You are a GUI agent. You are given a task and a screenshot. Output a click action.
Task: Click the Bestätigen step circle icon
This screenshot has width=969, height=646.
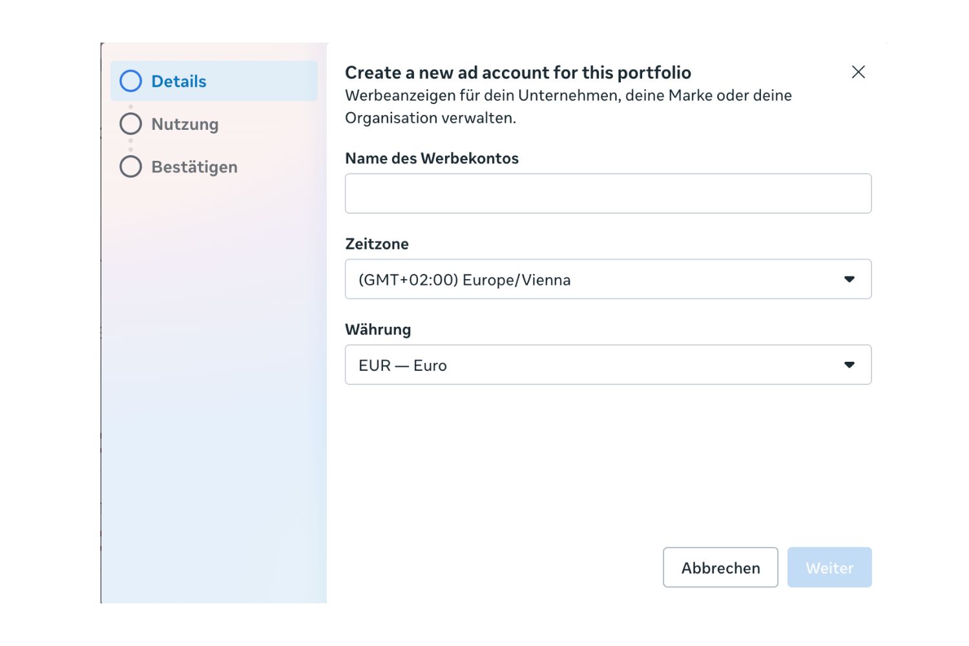130,167
